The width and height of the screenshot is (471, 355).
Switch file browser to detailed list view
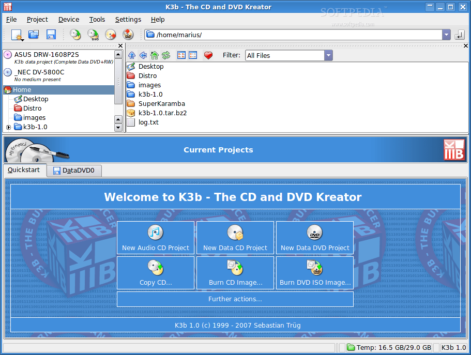[193, 55]
